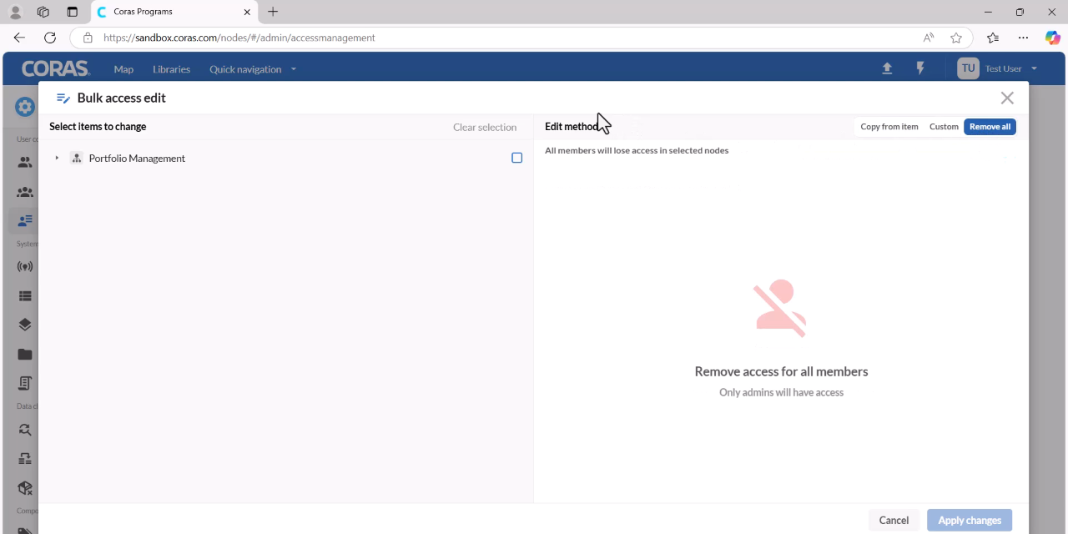This screenshot has height=534, width=1068.
Task: Click the scroll document sidebar icon
Action: tap(25, 383)
